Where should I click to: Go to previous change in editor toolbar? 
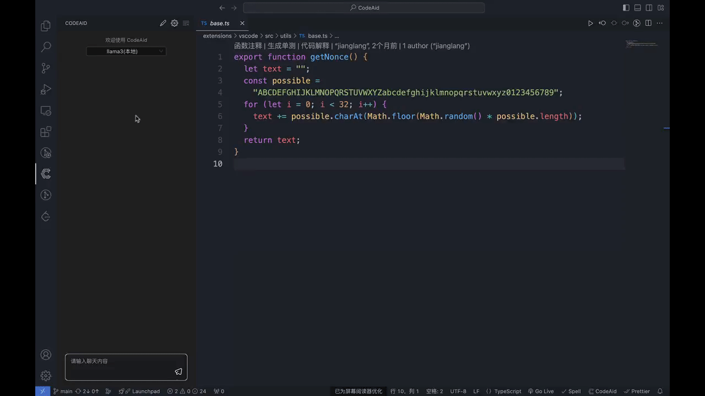click(602, 23)
